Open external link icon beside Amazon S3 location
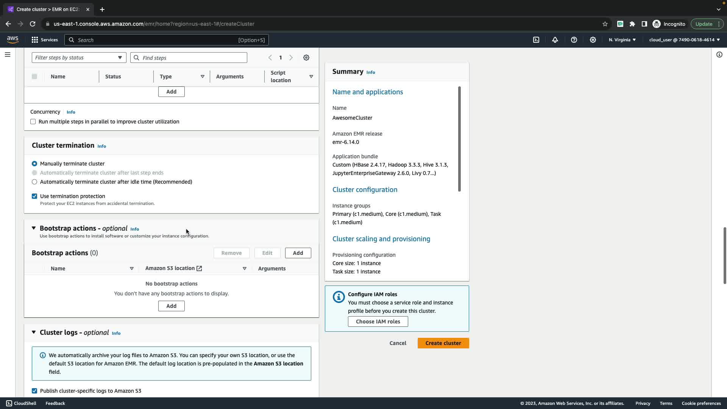727x409 pixels. [x=199, y=268]
